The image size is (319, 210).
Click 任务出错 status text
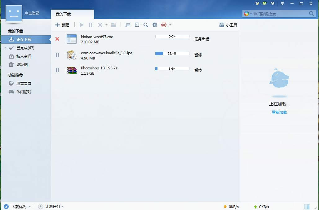[x=202, y=39]
